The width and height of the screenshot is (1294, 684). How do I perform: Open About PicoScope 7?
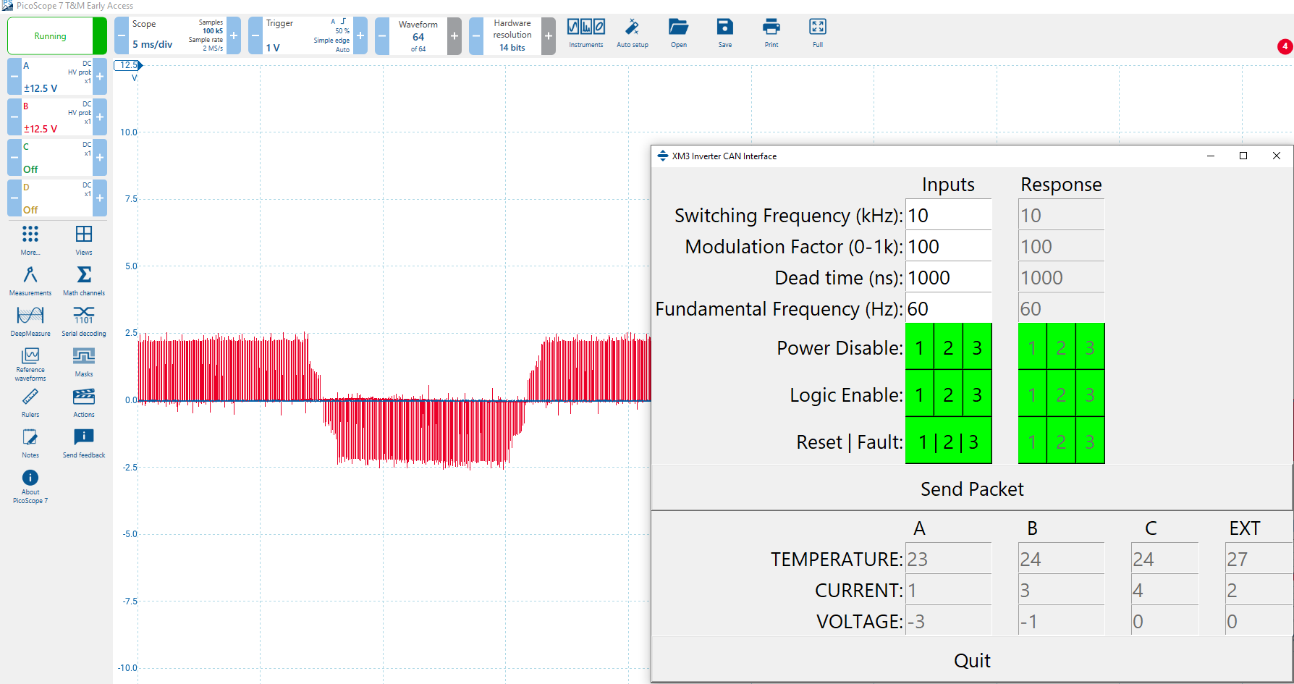30,486
